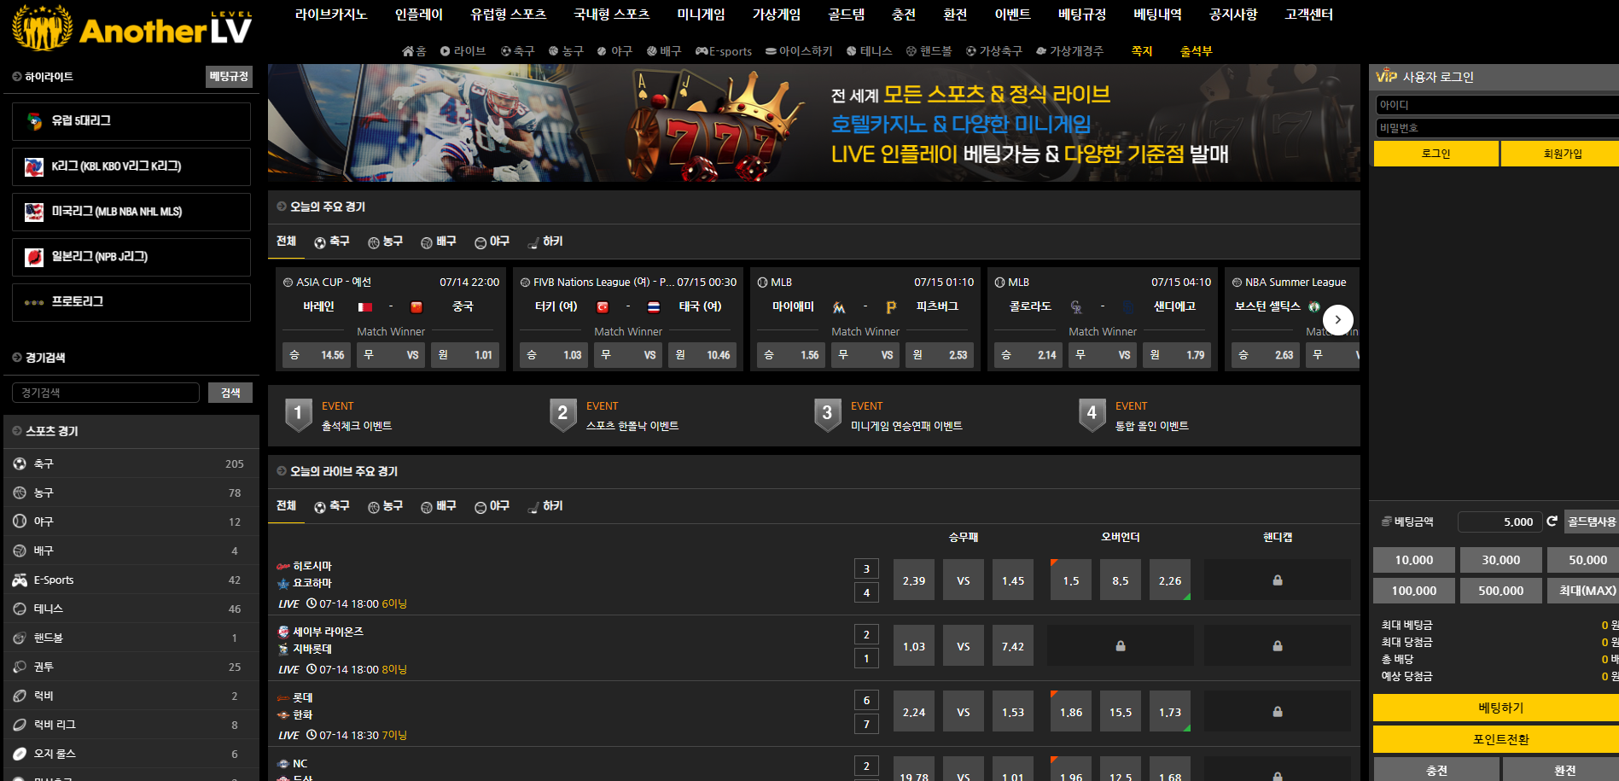Viewport: 1619px width, 781px height.
Task: Add 10,000 to betting amount
Action: pyautogui.click(x=1414, y=560)
